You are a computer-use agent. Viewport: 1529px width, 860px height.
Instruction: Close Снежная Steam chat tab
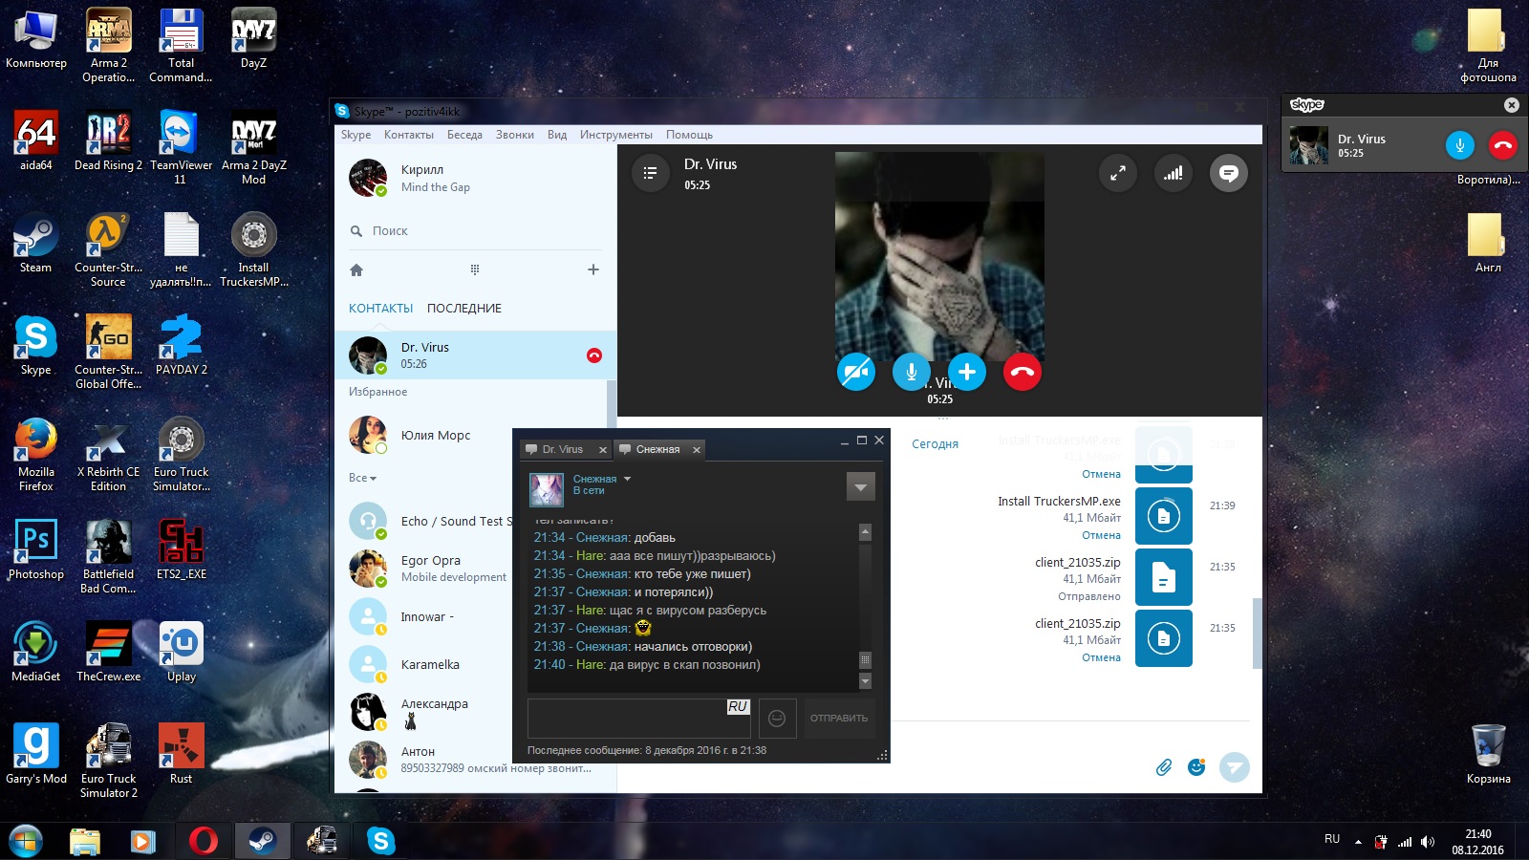(x=697, y=449)
